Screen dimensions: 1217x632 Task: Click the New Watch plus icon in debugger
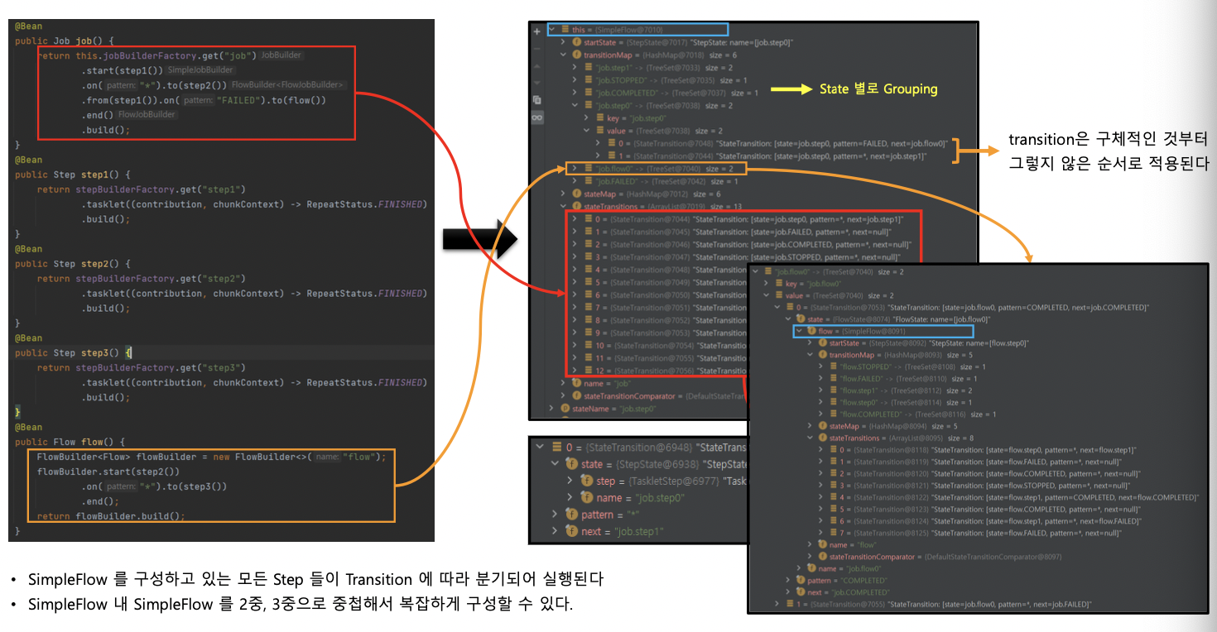click(536, 31)
